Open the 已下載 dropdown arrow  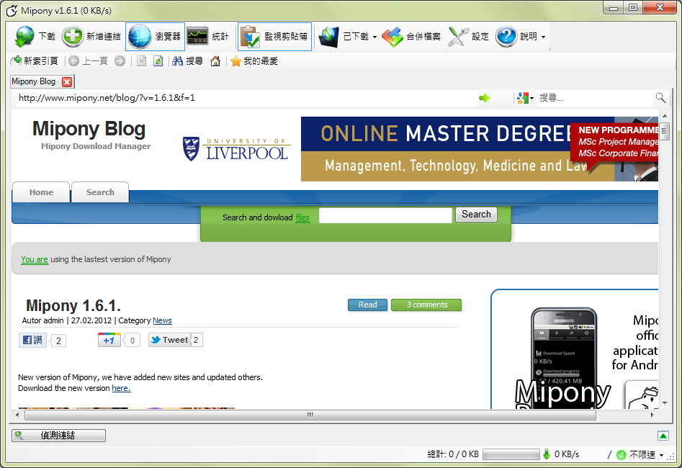click(x=374, y=37)
